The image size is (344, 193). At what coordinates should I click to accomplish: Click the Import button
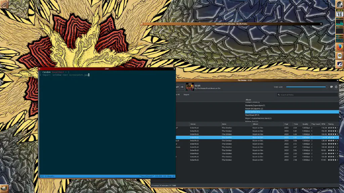coord(186,94)
